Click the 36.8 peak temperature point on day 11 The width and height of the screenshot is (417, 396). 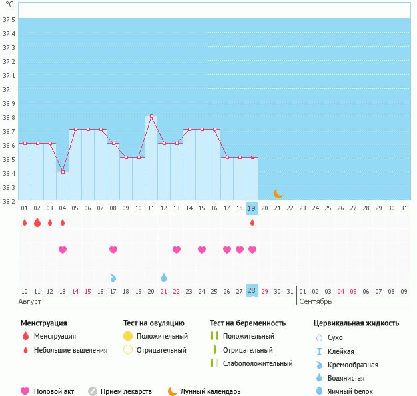[151, 116]
